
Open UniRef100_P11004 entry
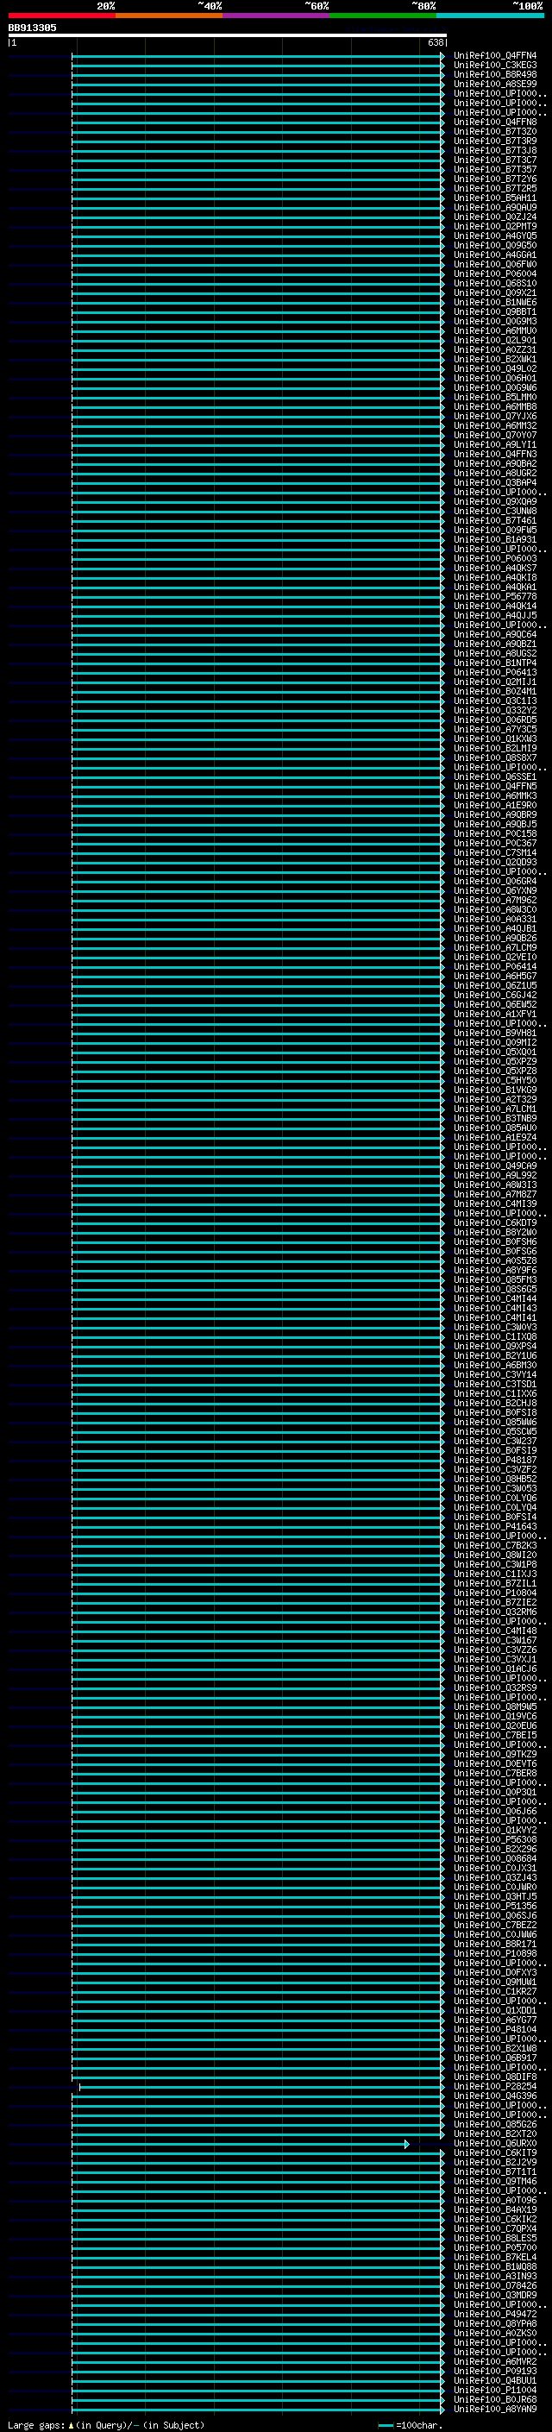[494, 2390]
